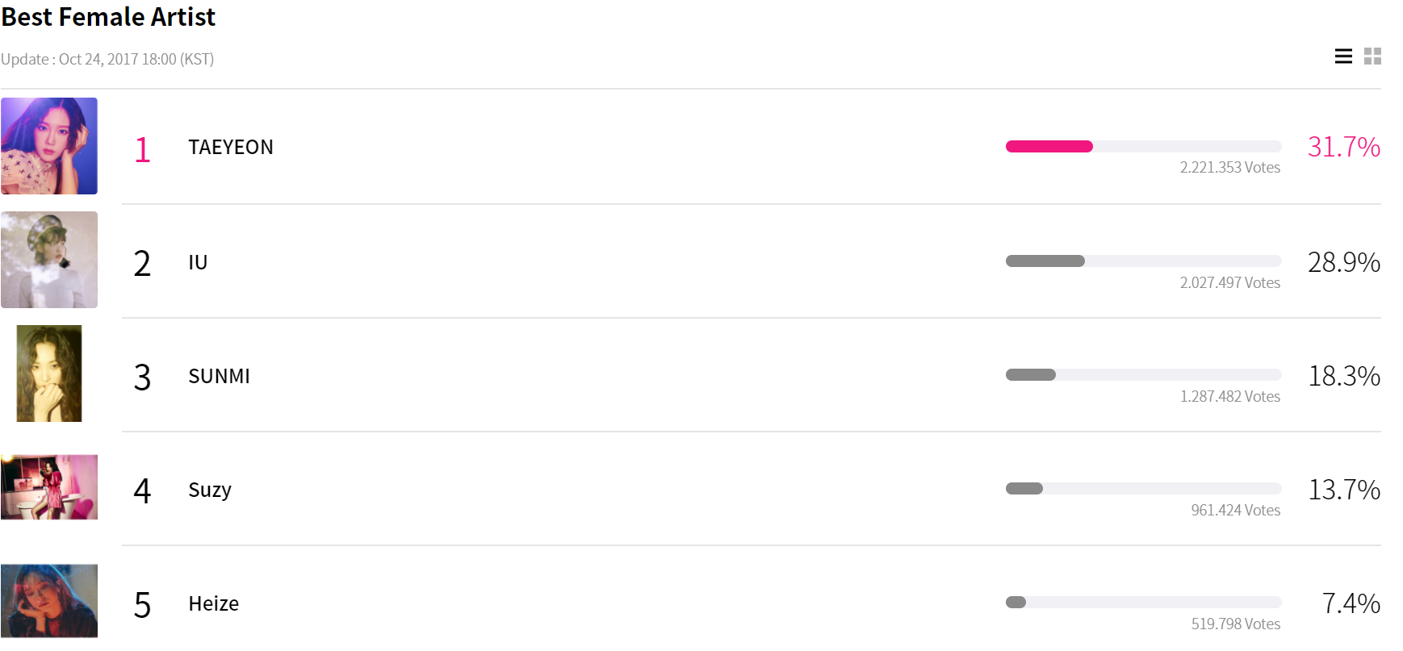The height and width of the screenshot is (651, 1403).
Task: Switch to list view layout
Action: tap(1343, 56)
